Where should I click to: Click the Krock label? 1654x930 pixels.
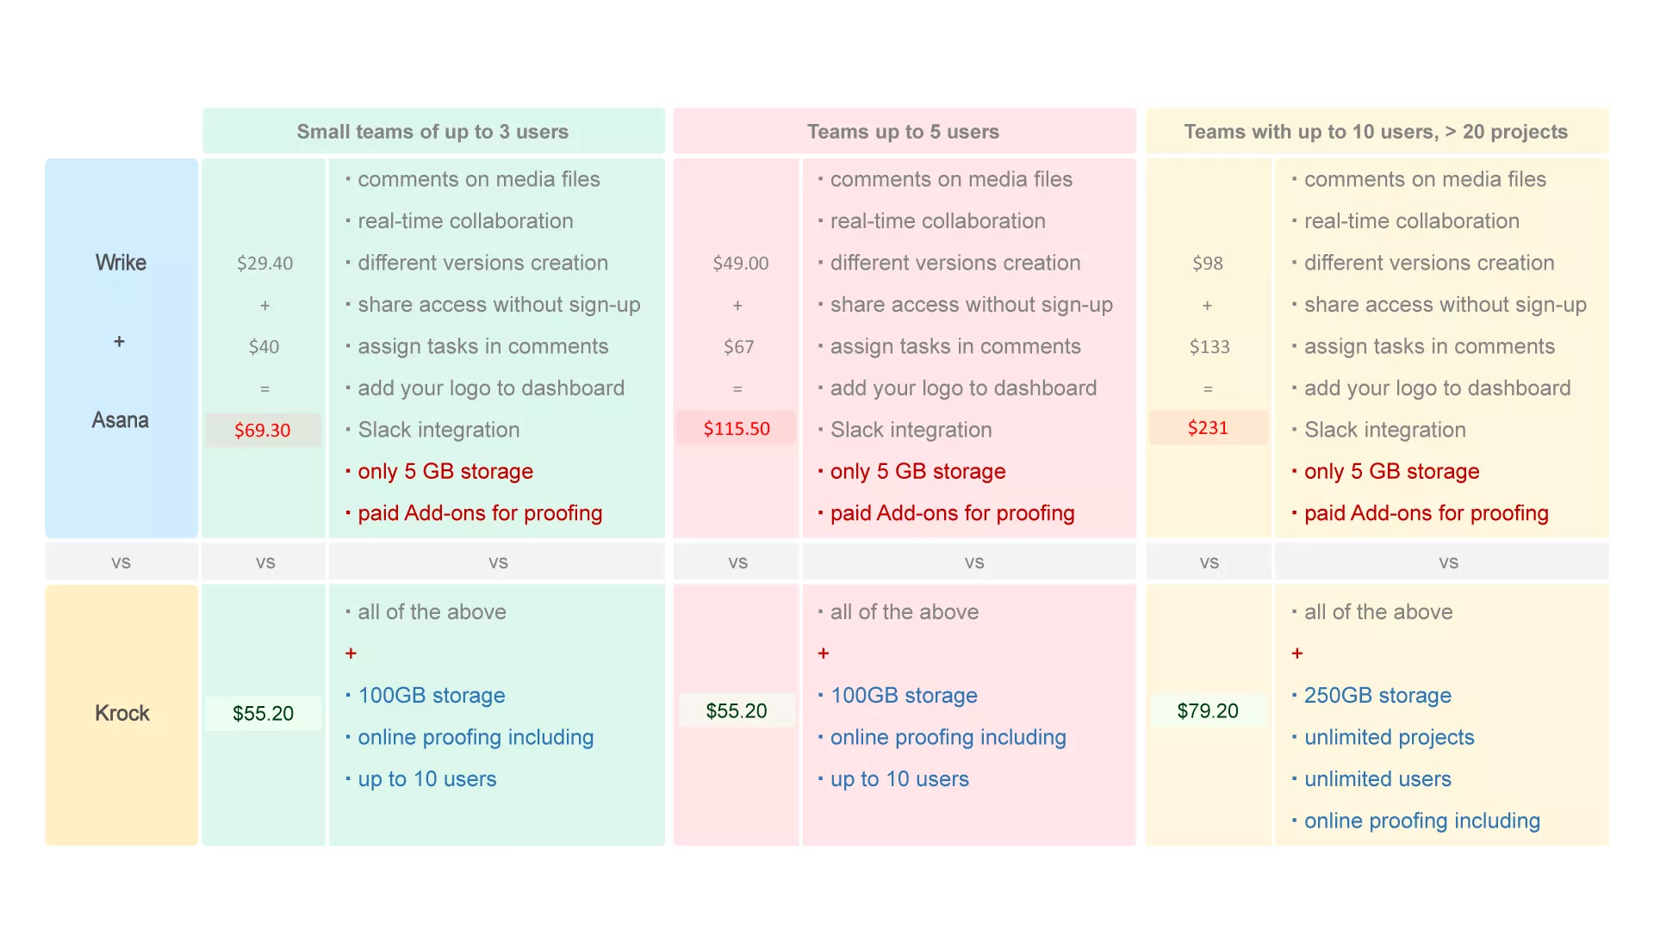(121, 713)
